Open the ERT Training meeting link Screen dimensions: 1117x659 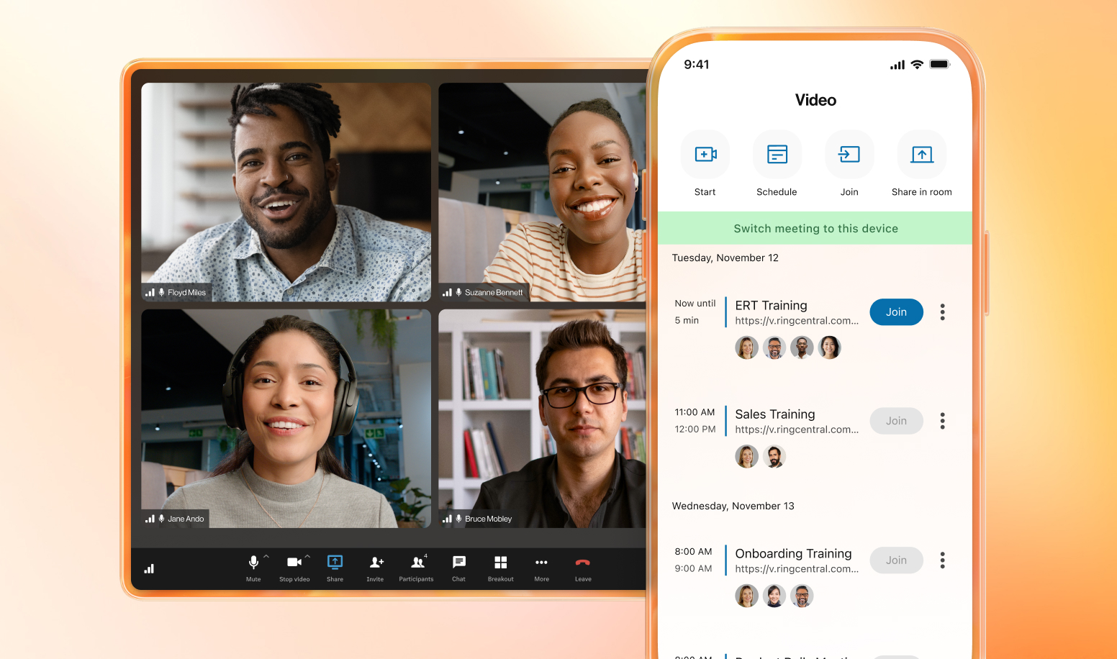[797, 321]
